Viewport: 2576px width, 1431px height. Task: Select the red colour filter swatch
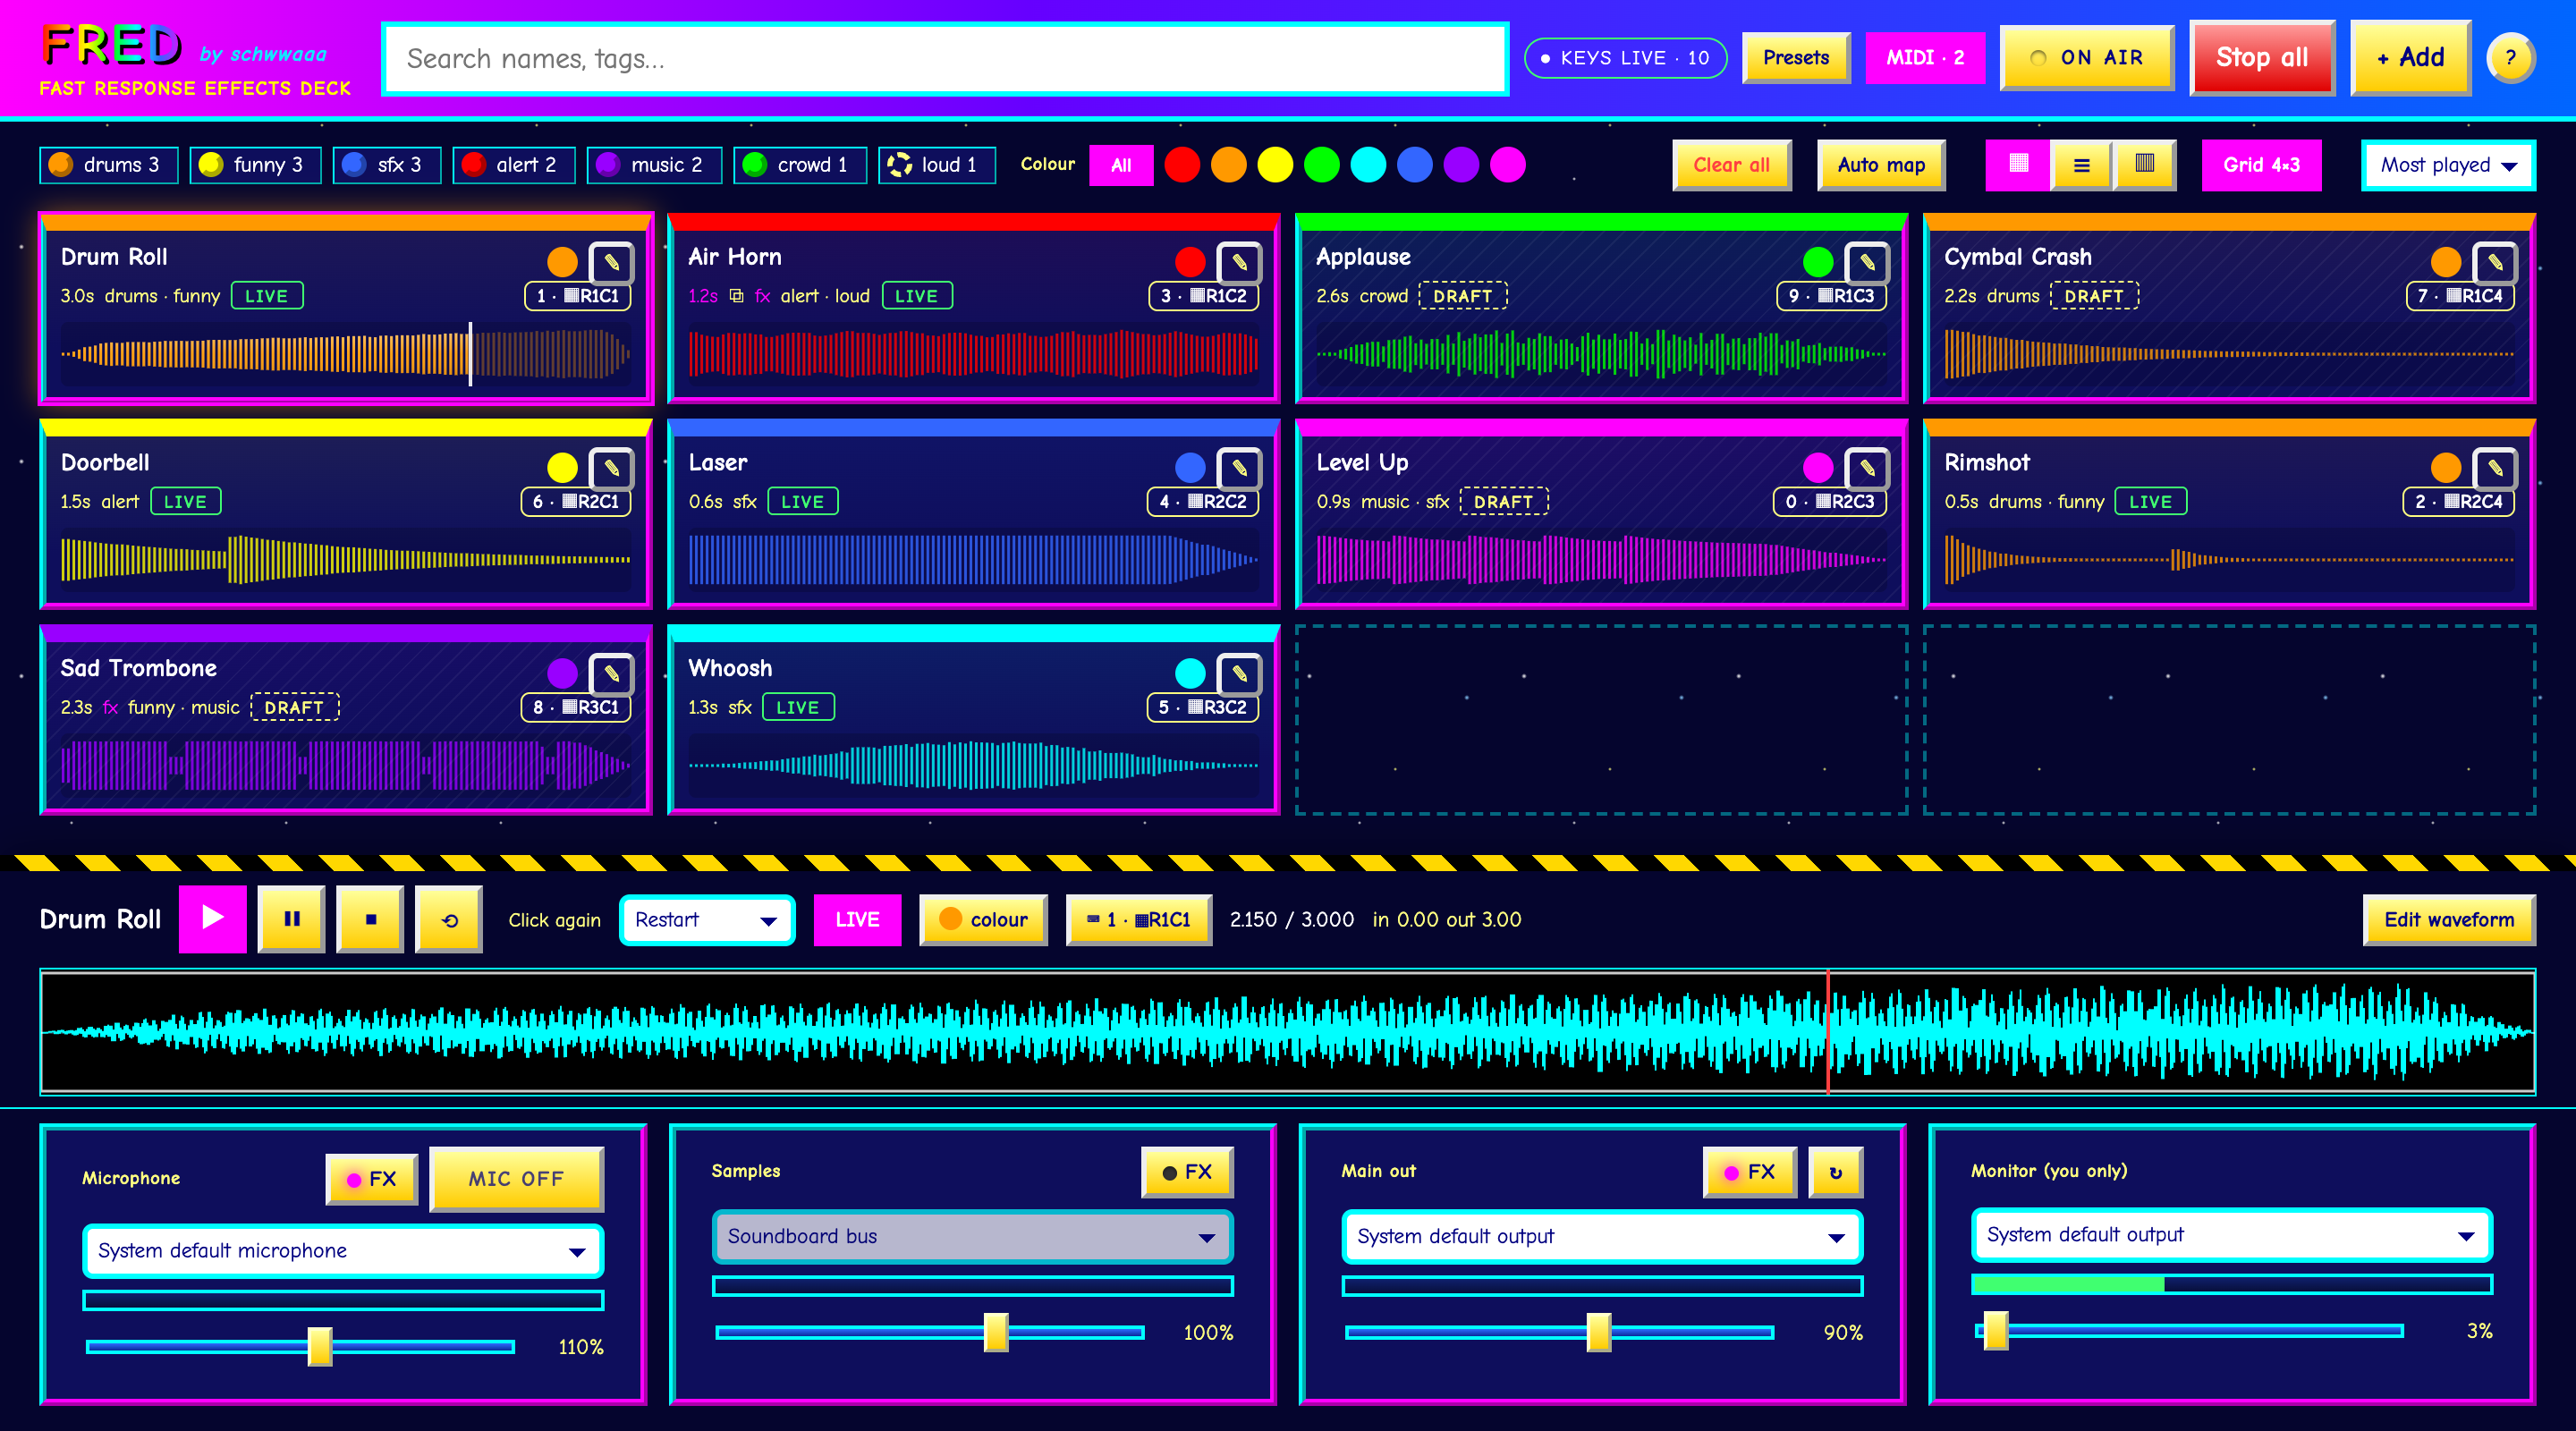(x=1182, y=165)
